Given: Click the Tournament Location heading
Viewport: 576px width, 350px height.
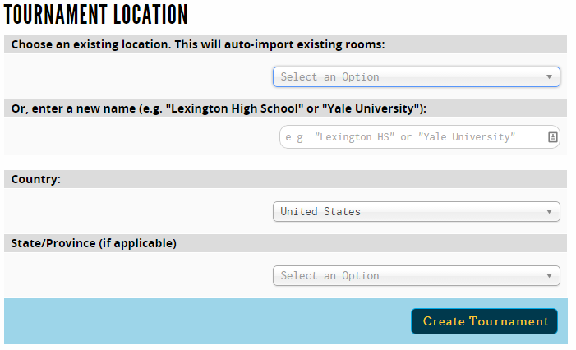Looking at the screenshot, I should point(96,15).
